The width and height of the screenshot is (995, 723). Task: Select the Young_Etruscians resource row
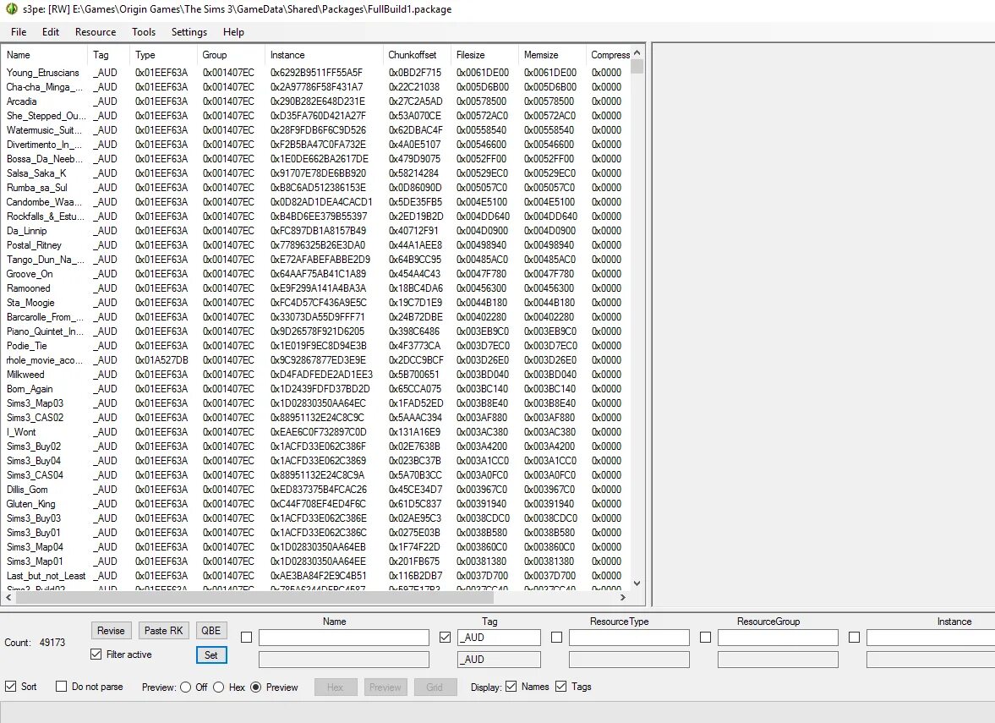tap(316, 73)
